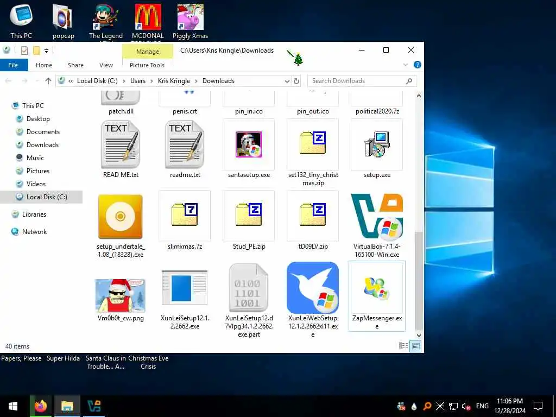556x417 pixels.
Task: Click File Explorer taskbar icon
Action: coord(67,406)
